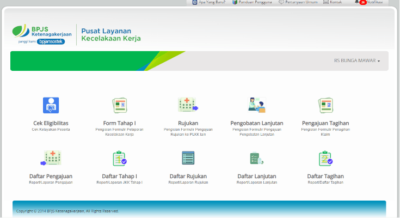Click the Daftar Tahap I clipboard icon

[120, 159]
